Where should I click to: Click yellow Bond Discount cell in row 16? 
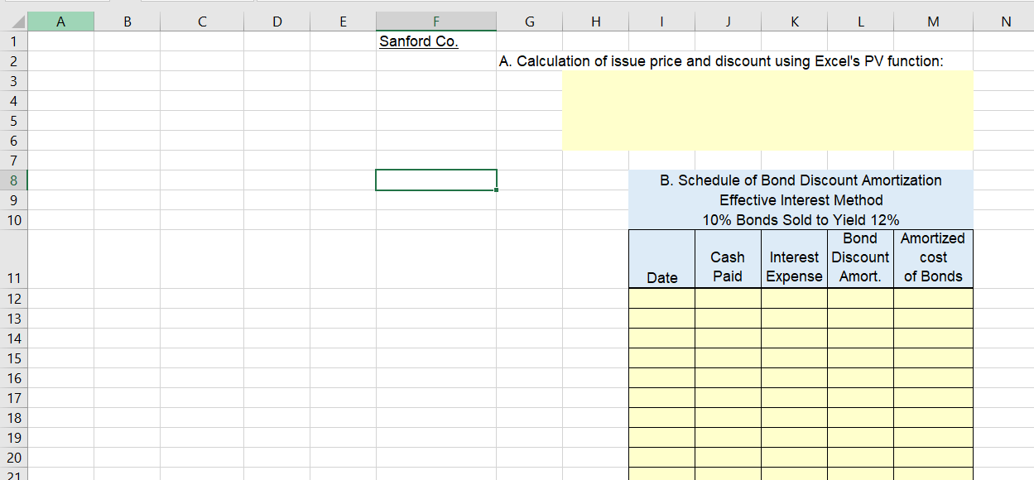(x=860, y=378)
